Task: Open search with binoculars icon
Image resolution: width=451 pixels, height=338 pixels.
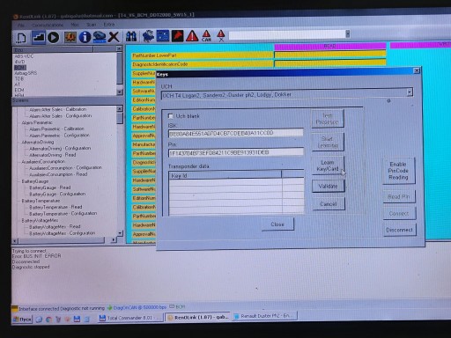Action: (x=131, y=36)
